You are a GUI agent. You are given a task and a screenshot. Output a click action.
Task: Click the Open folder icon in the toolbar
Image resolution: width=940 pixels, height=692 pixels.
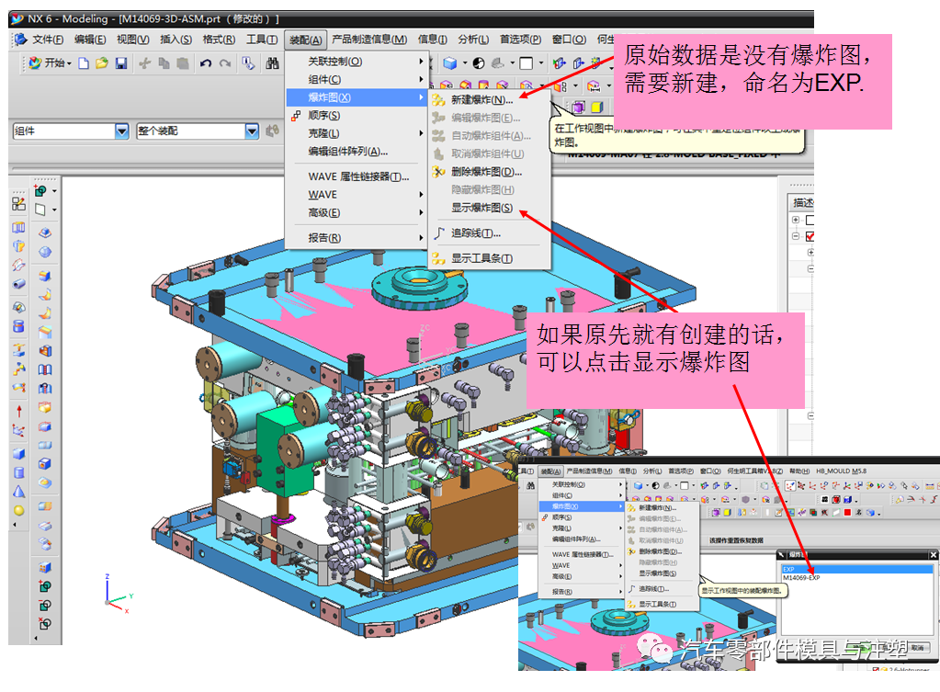click(x=102, y=63)
